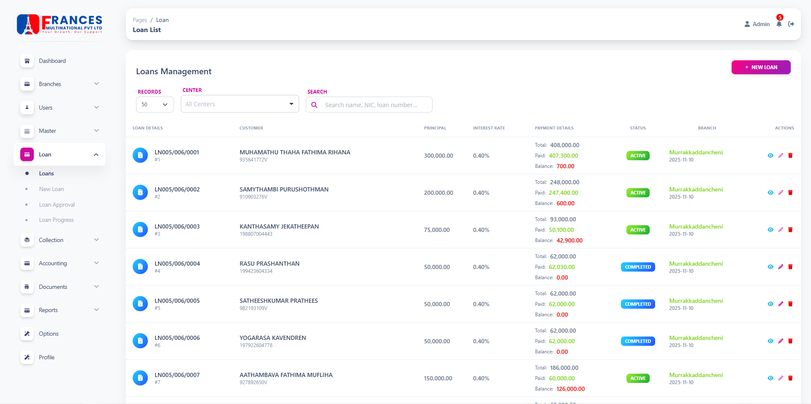Open the Records per page dropdown

(x=155, y=105)
